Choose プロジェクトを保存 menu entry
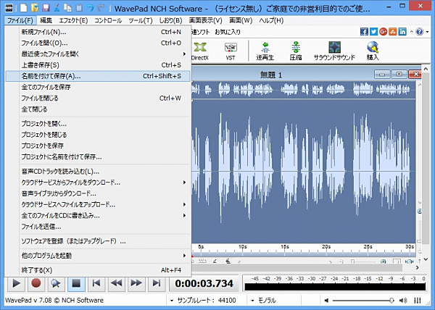The image size is (435, 310). 98,146
